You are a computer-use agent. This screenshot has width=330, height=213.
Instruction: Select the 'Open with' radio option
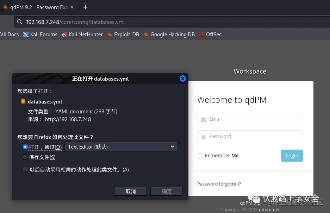(25, 147)
